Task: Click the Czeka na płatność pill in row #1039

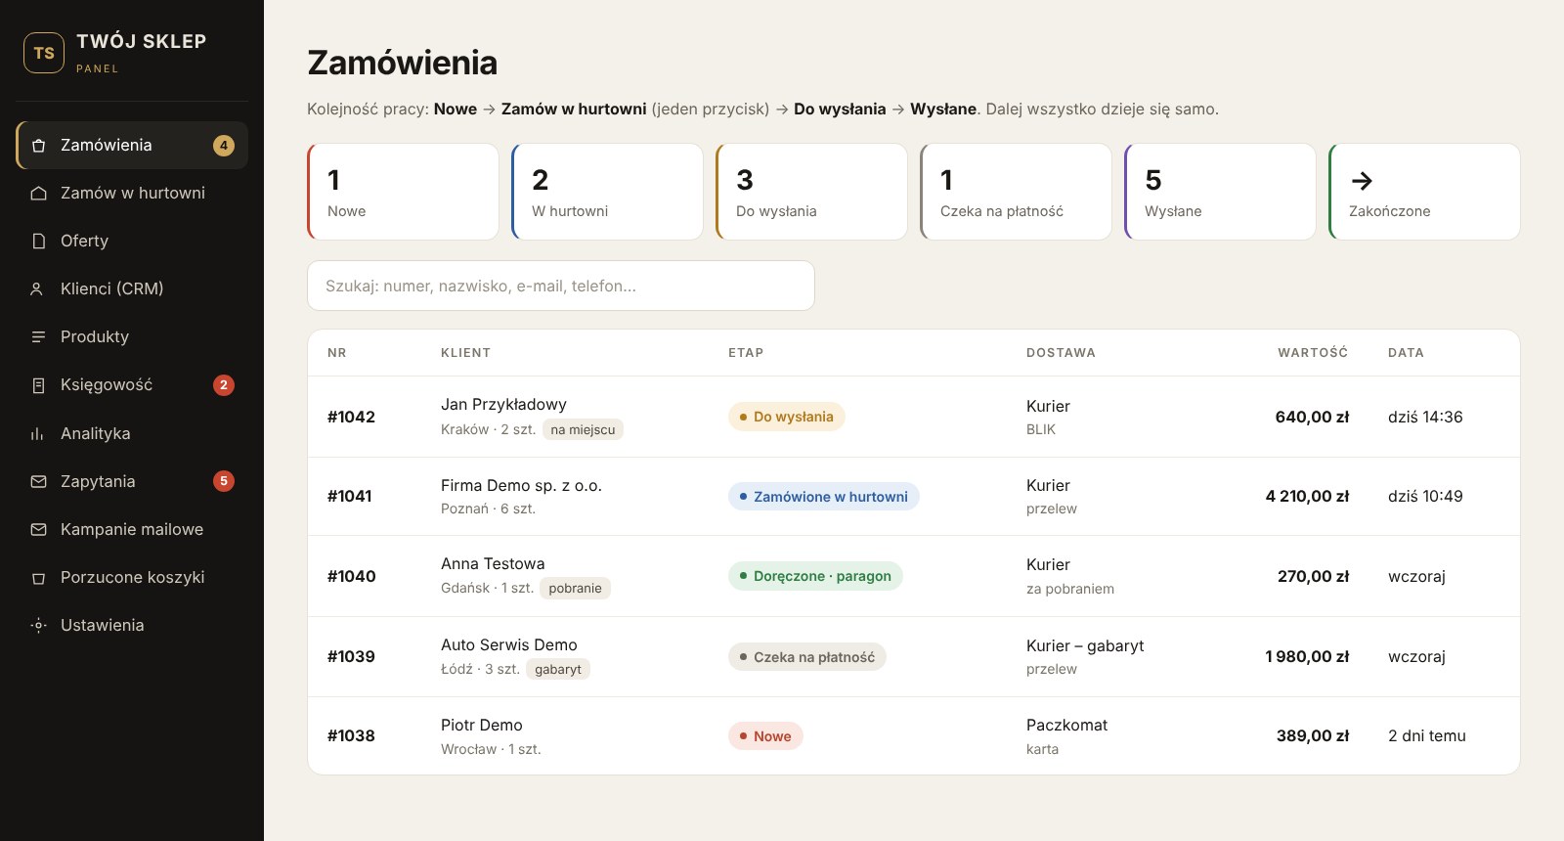Action: [806, 657]
